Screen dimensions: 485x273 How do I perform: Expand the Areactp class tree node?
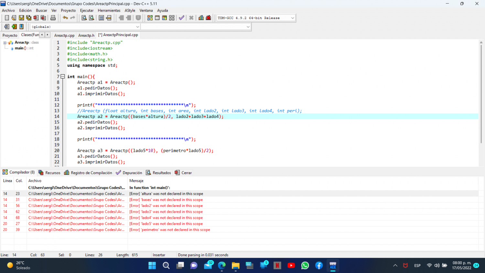[x=5, y=43]
